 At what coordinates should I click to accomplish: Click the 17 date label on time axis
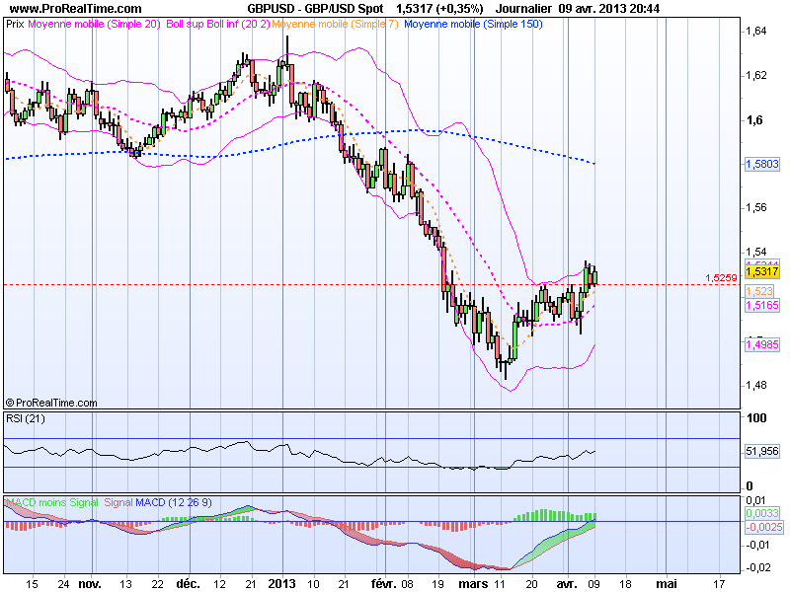719,584
